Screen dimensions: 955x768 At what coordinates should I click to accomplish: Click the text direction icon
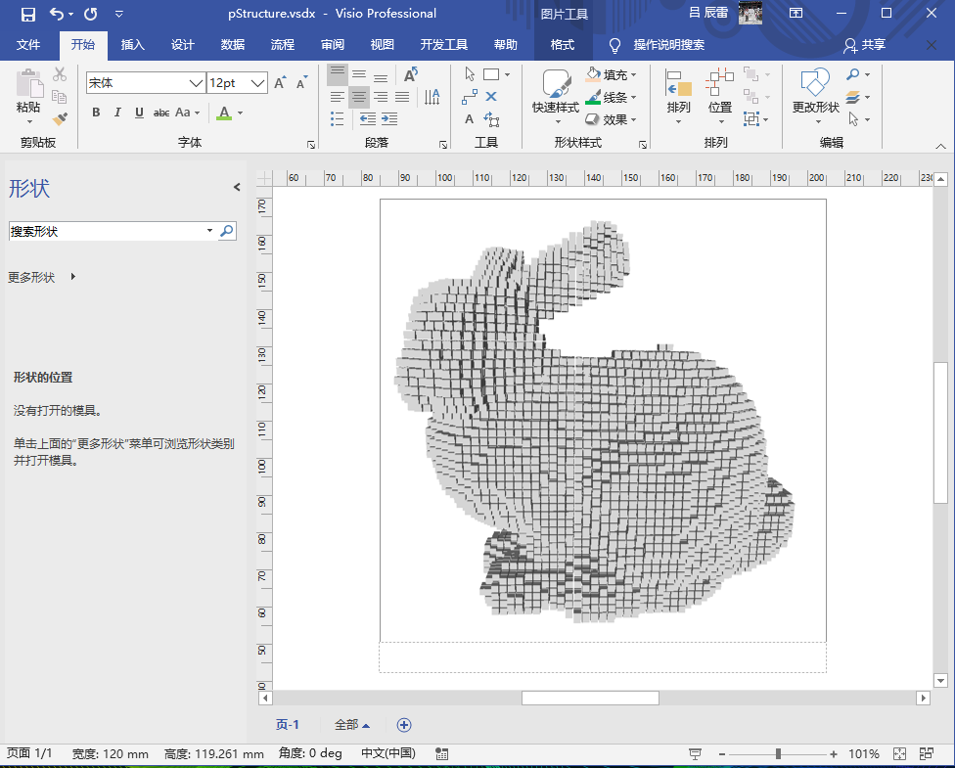pos(432,97)
